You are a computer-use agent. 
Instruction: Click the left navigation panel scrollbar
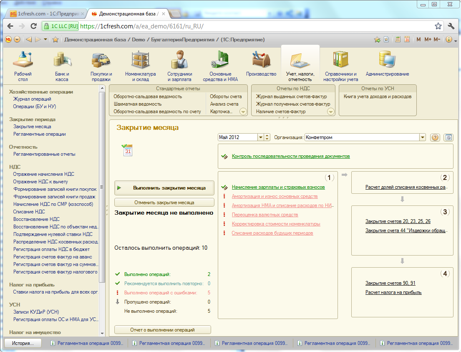click(x=102, y=184)
